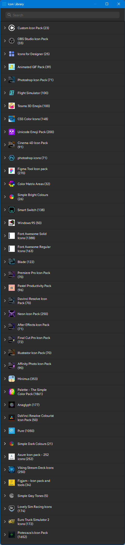Select the Teams 3D Emojis face icon
125x545 pixels.
pos(12,106)
